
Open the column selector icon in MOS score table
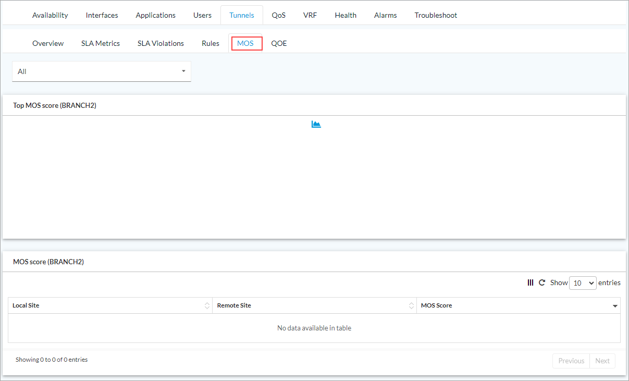pyautogui.click(x=531, y=282)
